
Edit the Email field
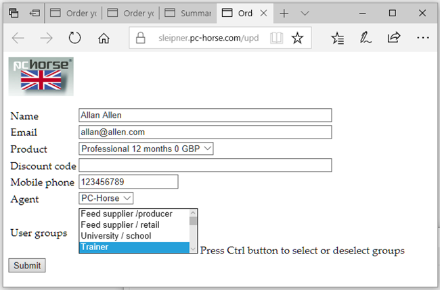[x=205, y=132]
